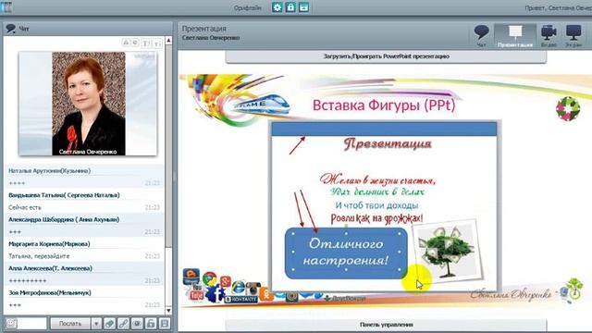
Task: Open the settings gear in top bar
Action: point(277,7)
